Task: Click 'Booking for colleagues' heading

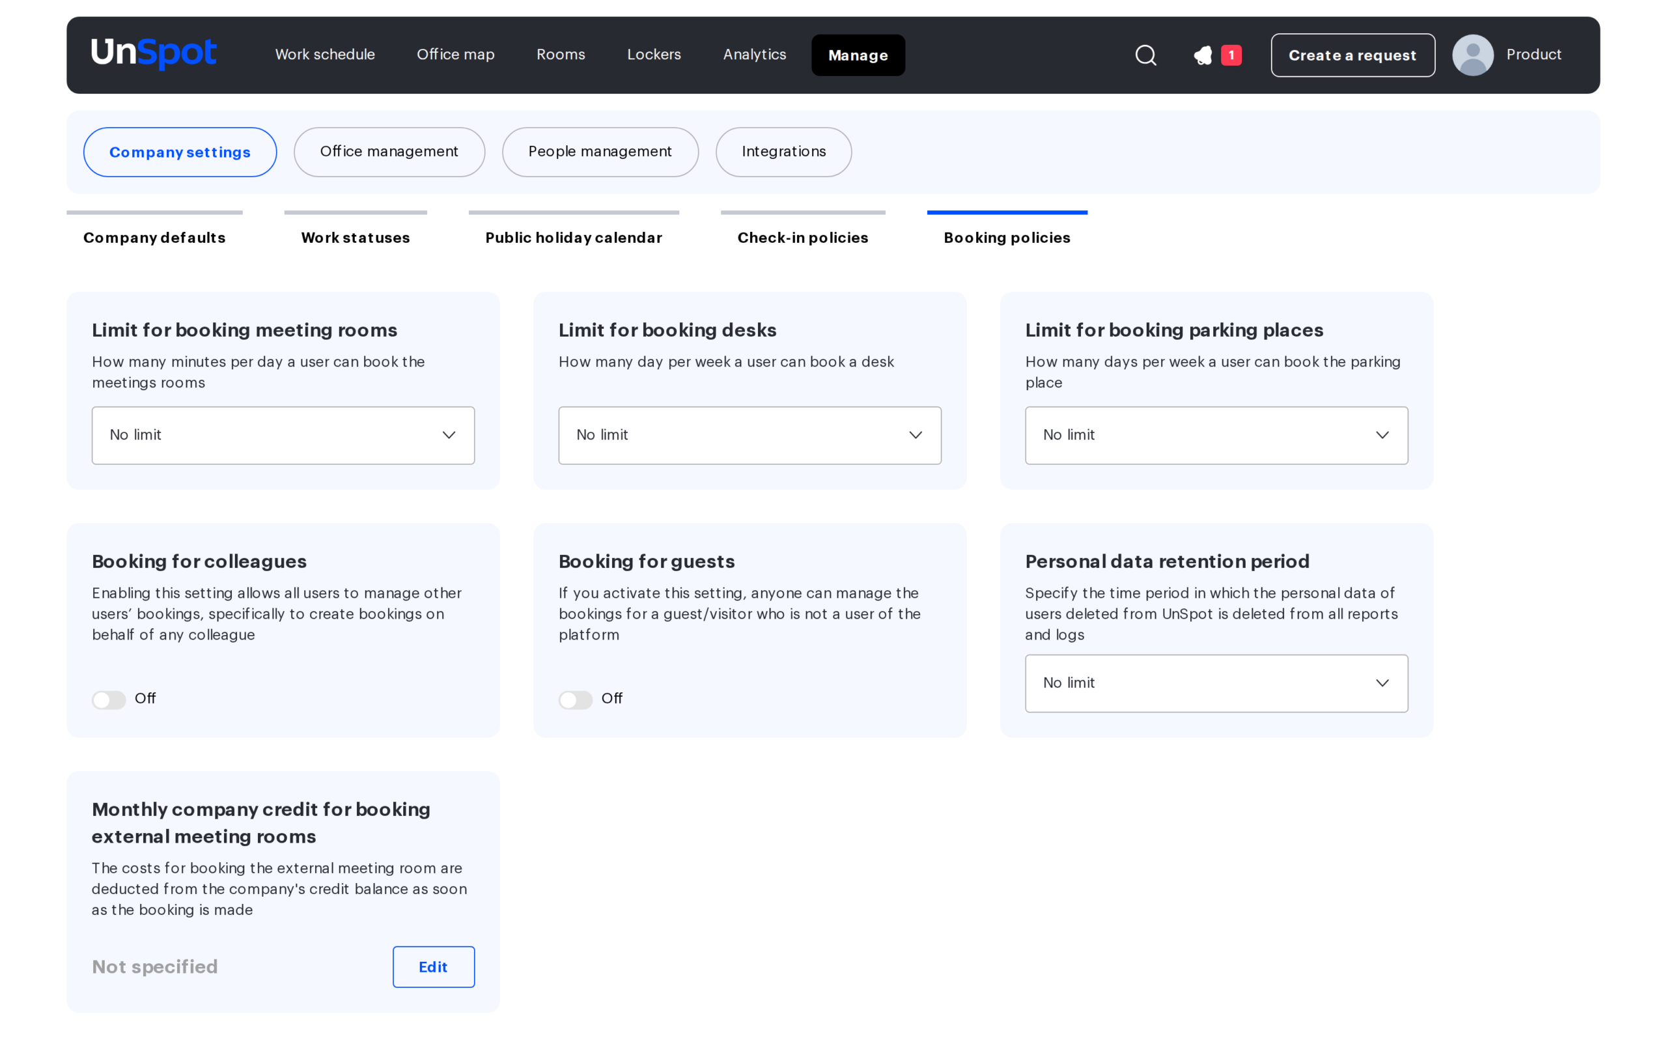Action: (x=199, y=561)
